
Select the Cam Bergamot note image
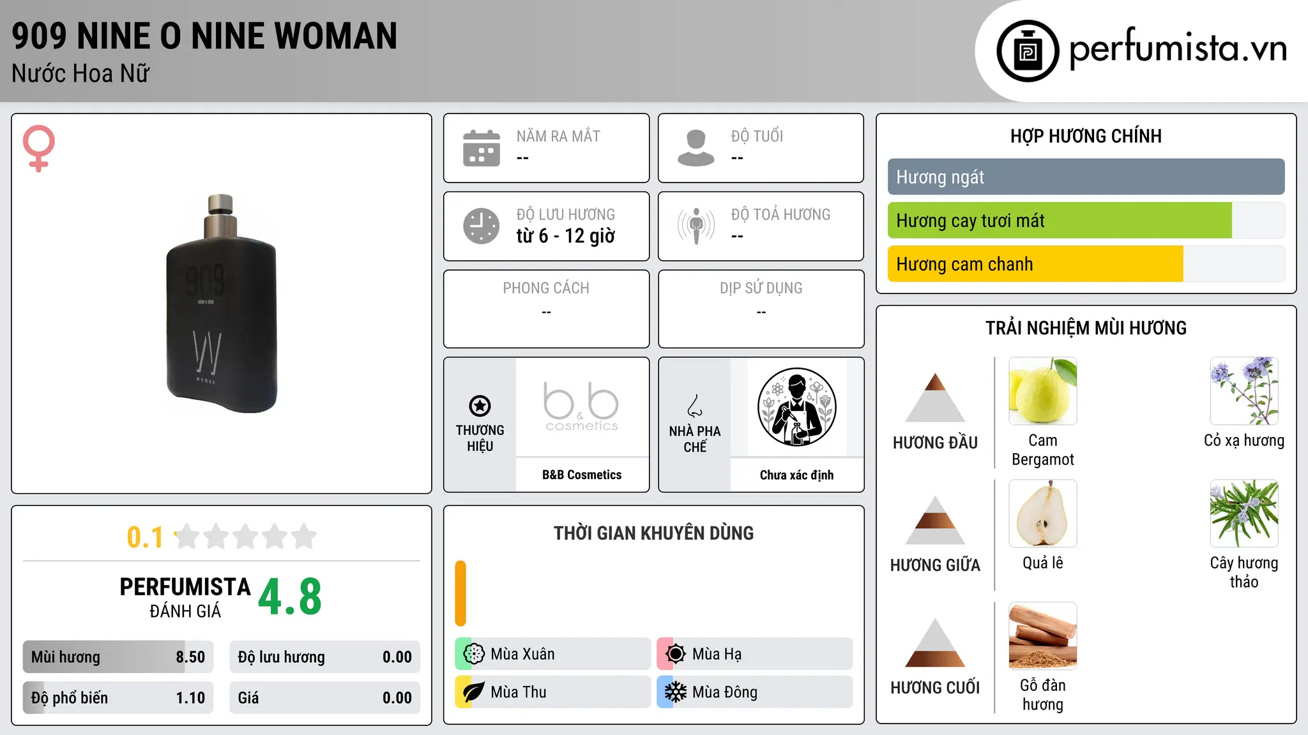pyautogui.click(x=1043, y=391)
